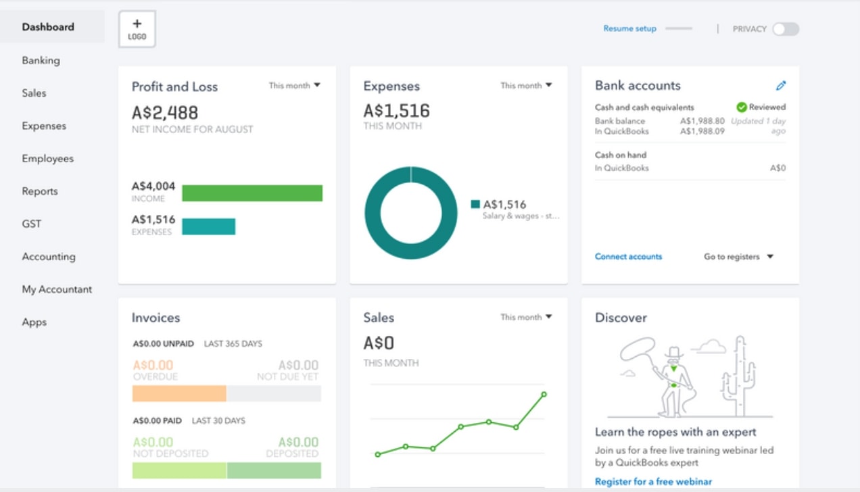Click the setup progress bar beside Resume setup
The height and width of the screenshot is (492, 860).
pos(679,28)
